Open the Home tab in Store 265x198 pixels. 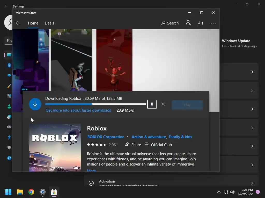(33, 23)
